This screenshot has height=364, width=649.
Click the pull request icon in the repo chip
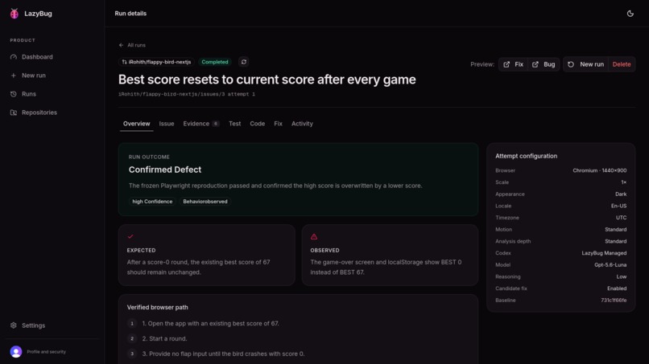click(x=124, y=62)
